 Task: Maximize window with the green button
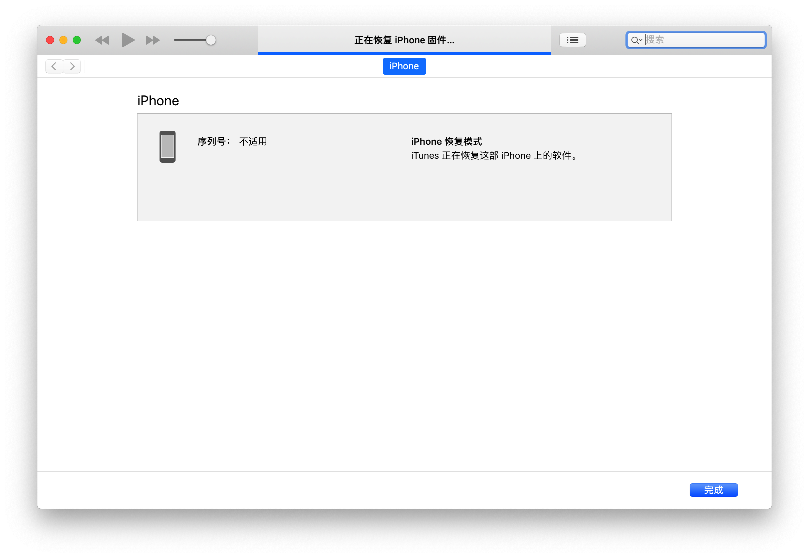tap(77, 40)
